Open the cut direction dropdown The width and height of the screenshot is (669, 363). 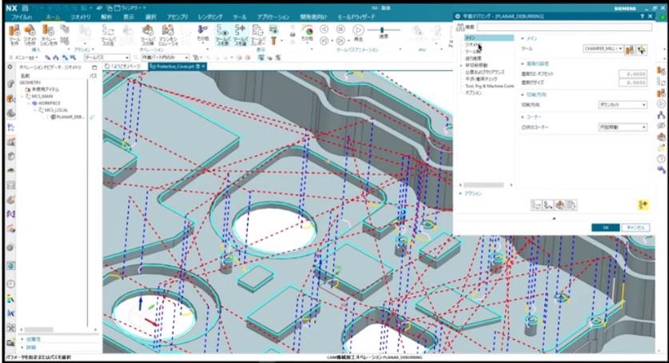[x=622, y=105]
